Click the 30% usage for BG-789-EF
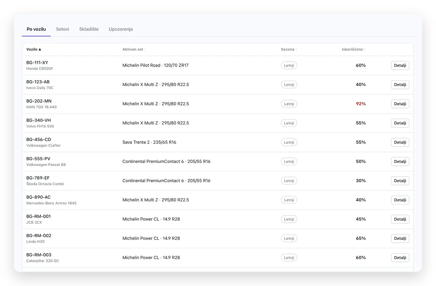This screenshot has width=436, height=286. 361,181
